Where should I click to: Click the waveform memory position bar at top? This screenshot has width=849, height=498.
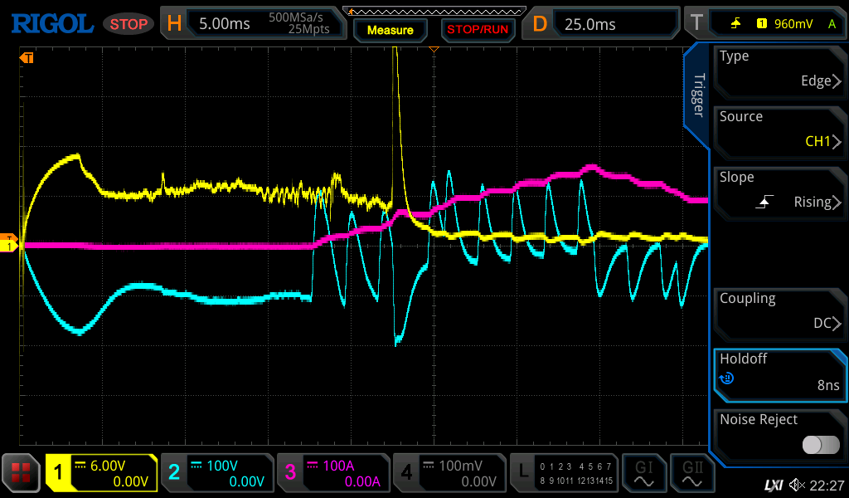(439, 10)
